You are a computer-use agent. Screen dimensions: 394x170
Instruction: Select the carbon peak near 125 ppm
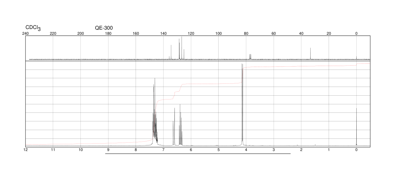(x=184, y=54)
